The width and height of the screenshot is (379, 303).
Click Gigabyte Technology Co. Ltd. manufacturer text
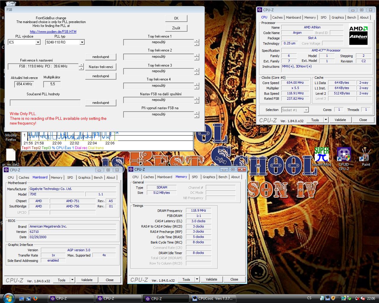(x=51, y=189)
